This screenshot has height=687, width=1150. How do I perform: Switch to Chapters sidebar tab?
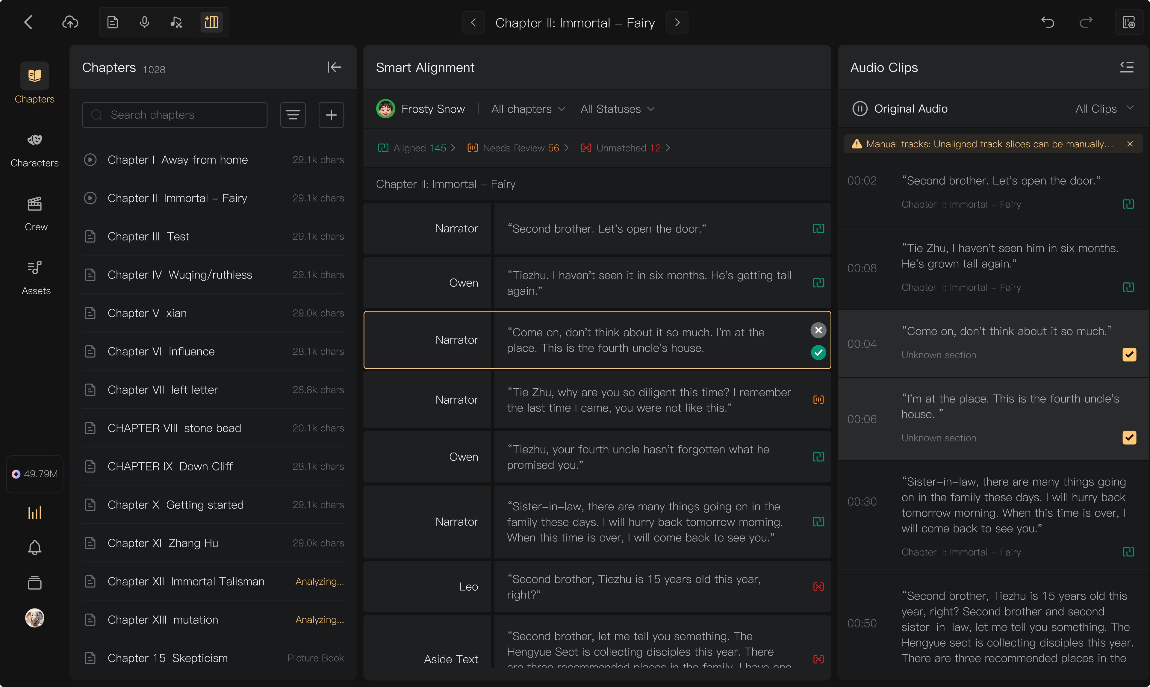(35, 83)
